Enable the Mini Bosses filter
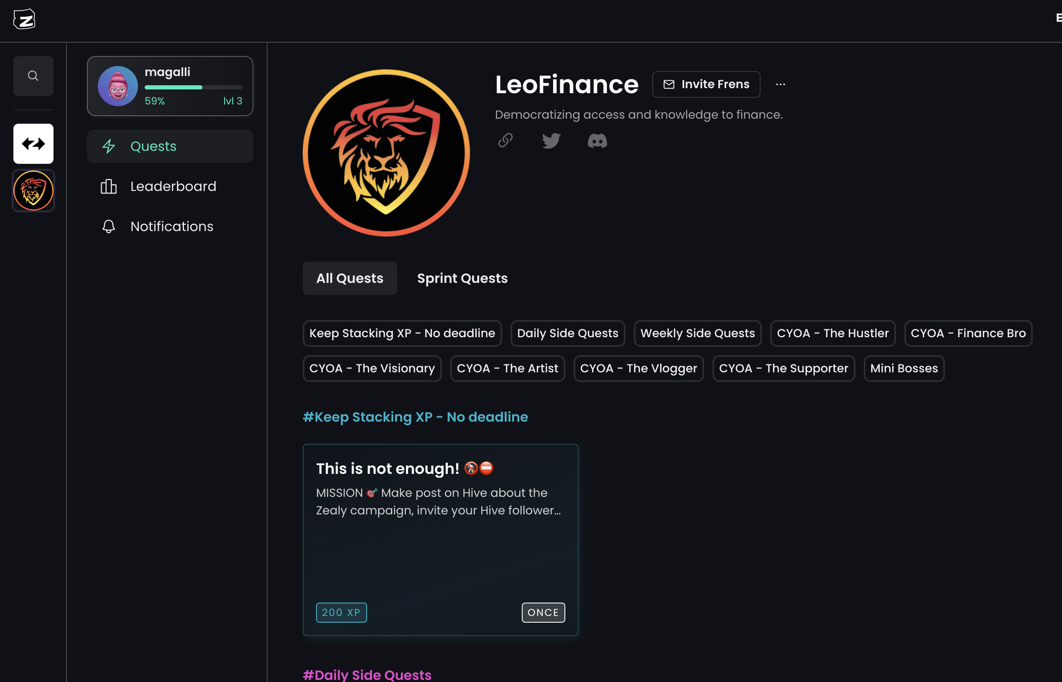Viewport: 1062px width, 682px height. pyautogui.click(x=904, y=369)
